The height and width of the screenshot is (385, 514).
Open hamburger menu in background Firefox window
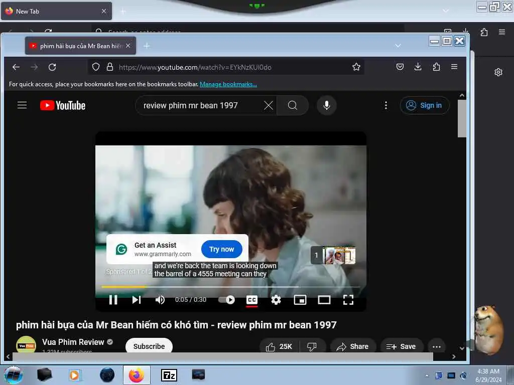click(502, 32)
